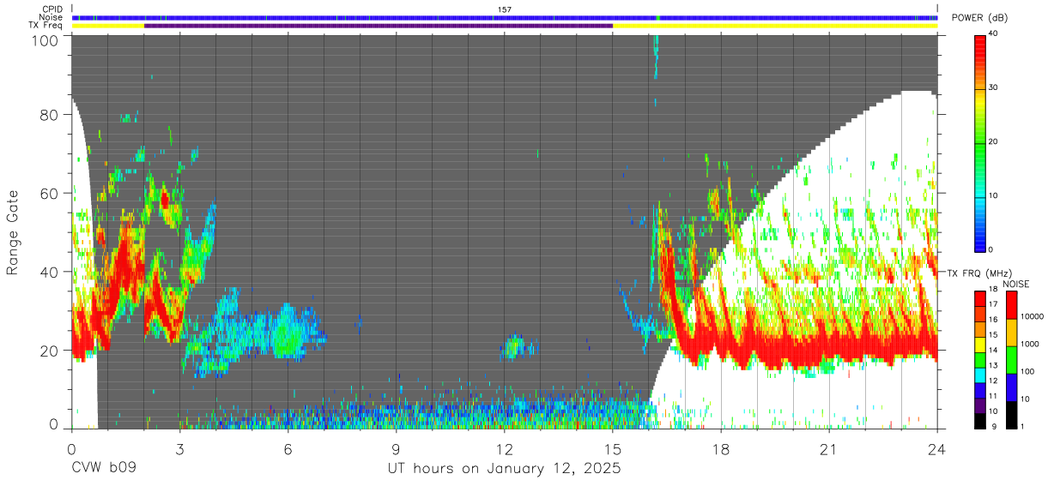Viewport: 1054px width, 486px height.
Task: Click the CPID label
Action: (x=51, y=9)
